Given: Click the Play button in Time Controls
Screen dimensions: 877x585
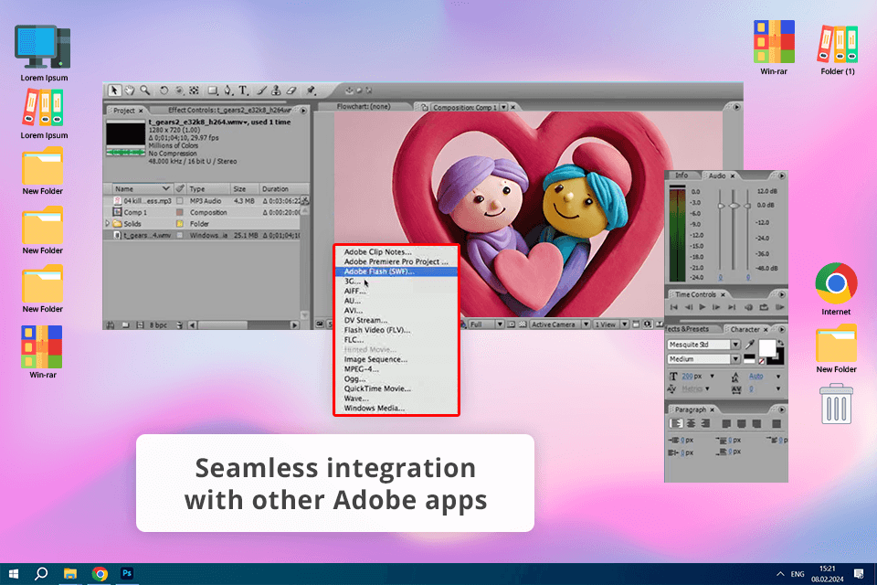Looking at the screenshot, I should coord(703,307).
